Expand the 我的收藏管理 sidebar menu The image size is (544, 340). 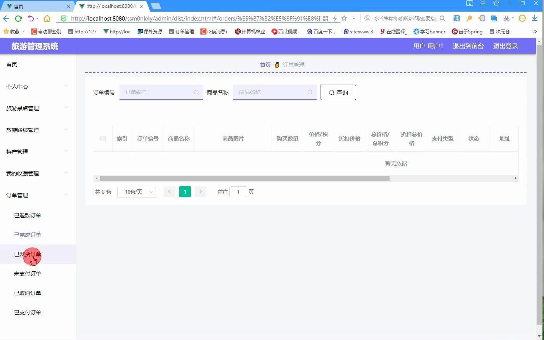click(38, 173)
